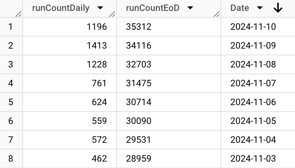Click the date cell 2024-11-04
Viewport: 295px width, 168px height.
point(258,140)
